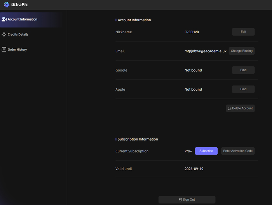The width and height of the screenshot is (272, 205).
Task: Click the Credits Details star icon
Action: pos(4,34)
